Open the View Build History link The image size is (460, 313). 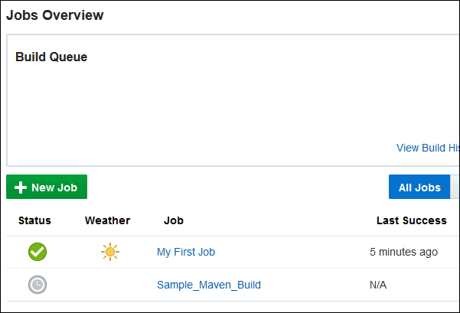(427, 148)
